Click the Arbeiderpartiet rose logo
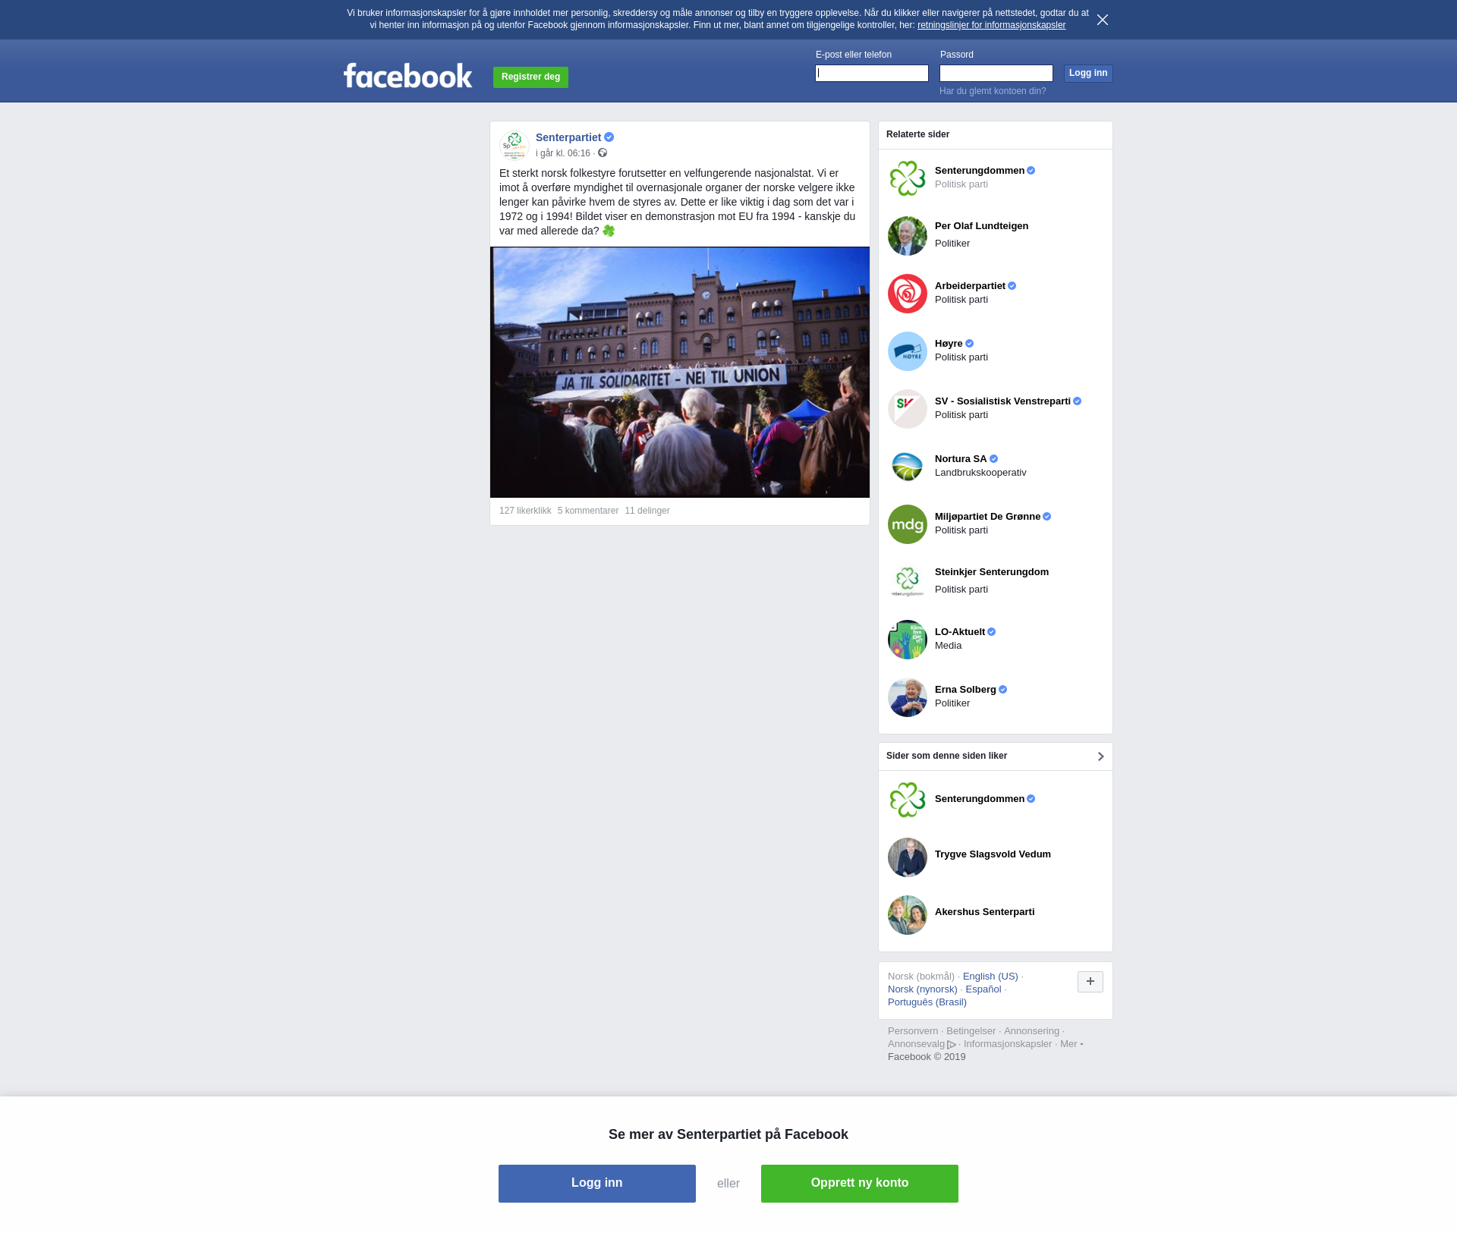1457x1233 pixels. 908,294
